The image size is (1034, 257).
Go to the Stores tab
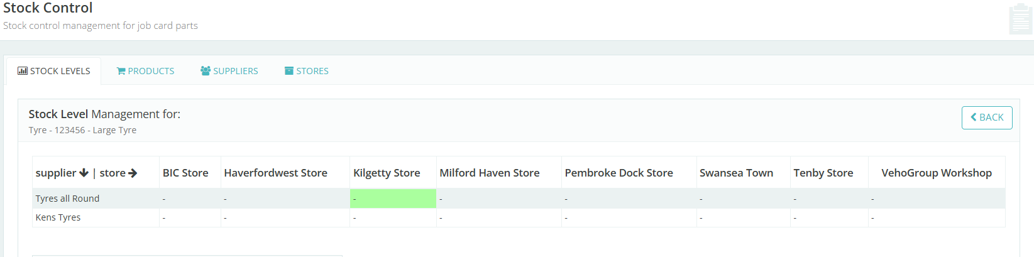(x=307, y=71)
